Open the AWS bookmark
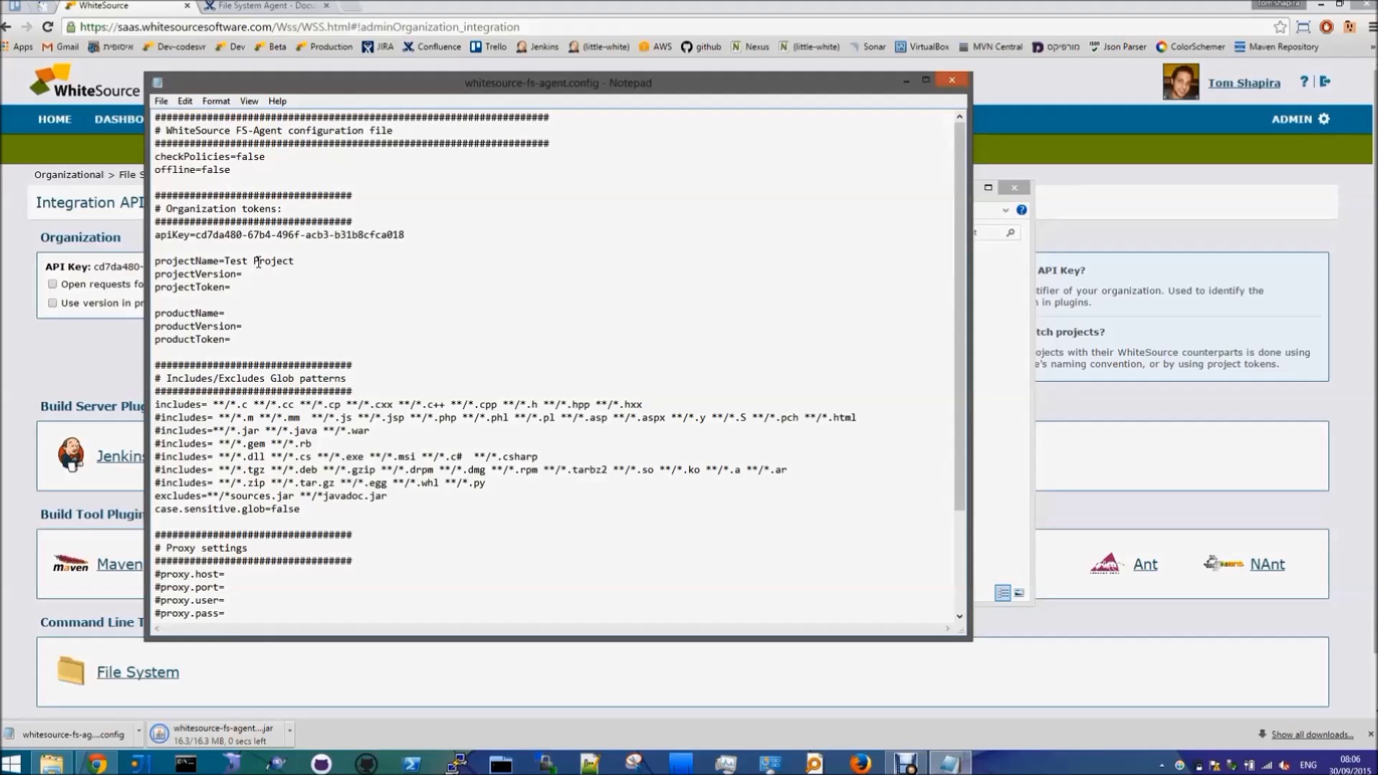 tap(655, 47)
